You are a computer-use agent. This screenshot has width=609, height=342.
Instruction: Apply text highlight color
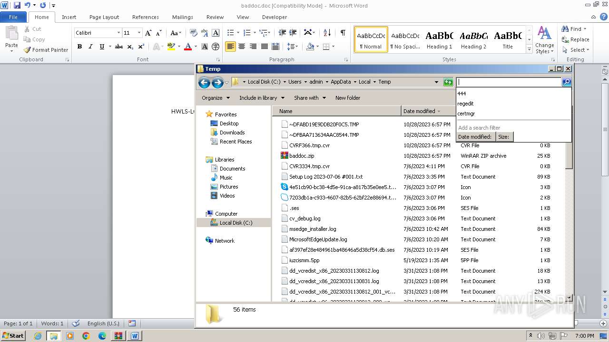tap(171, 47)
